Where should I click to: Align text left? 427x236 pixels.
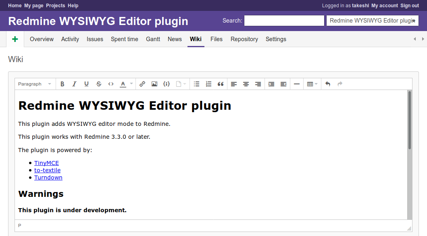233,84
